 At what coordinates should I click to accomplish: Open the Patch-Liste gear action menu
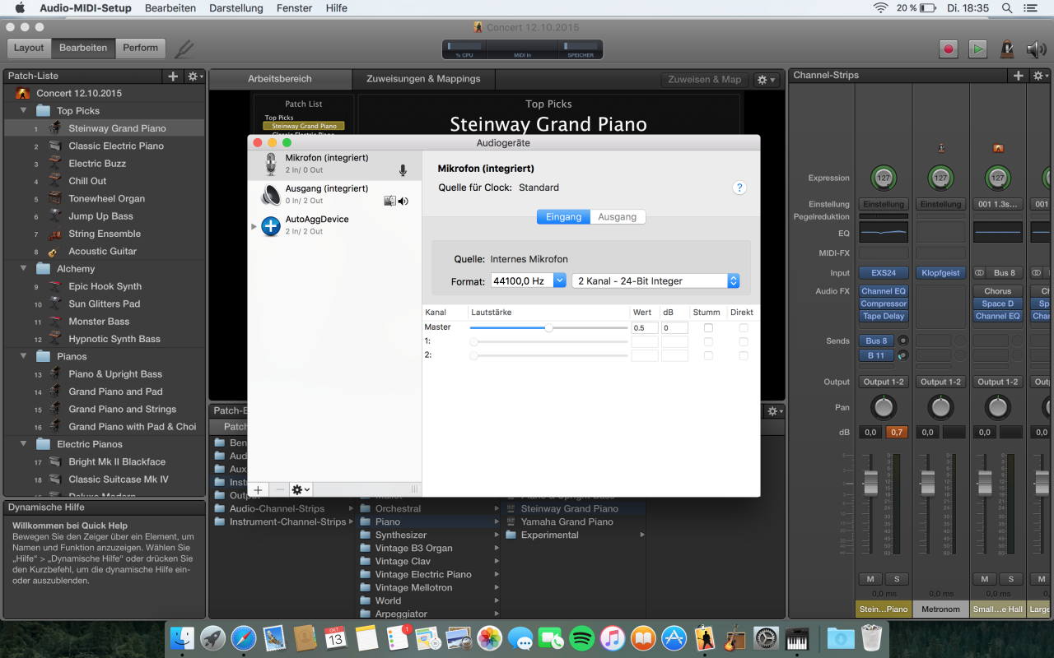click(x=195, y=76)
